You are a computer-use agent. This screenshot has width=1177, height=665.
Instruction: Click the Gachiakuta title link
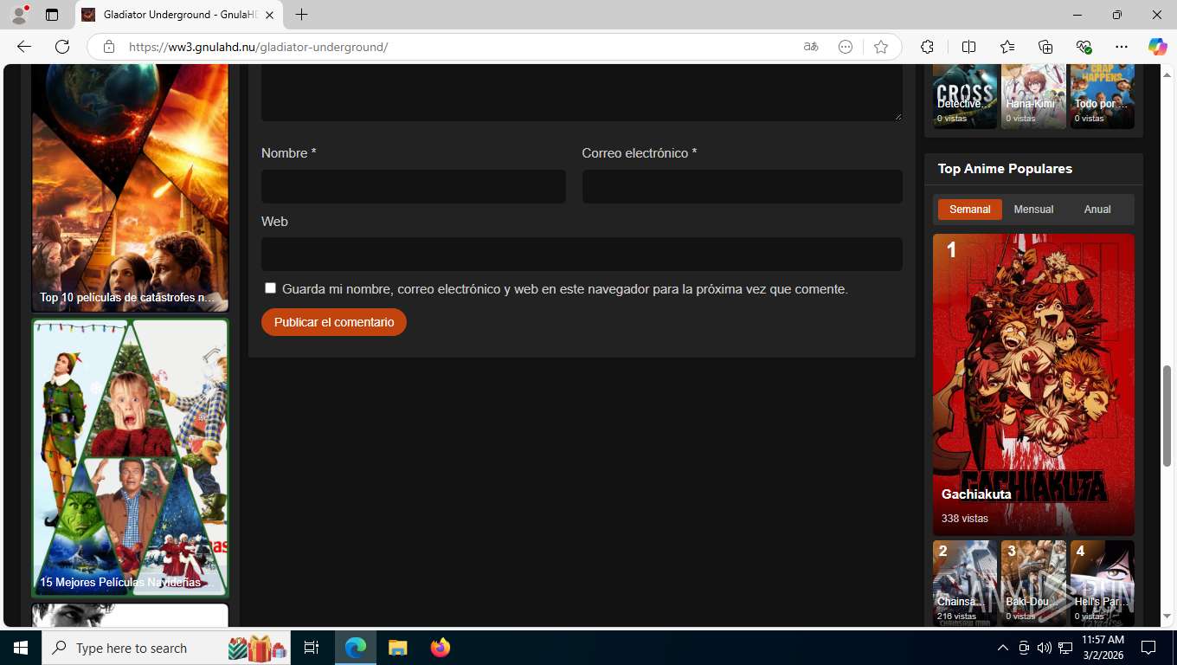(976, 494)
